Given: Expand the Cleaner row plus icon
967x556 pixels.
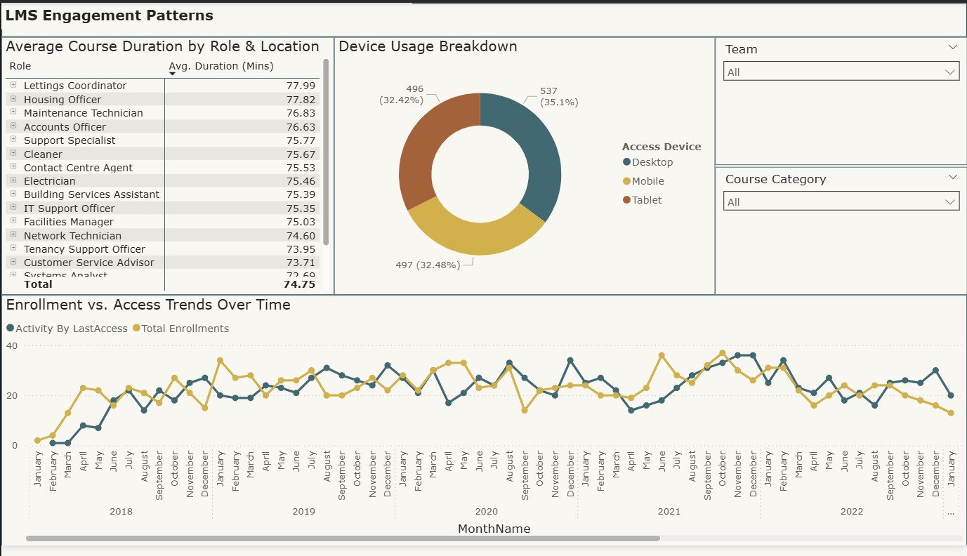Looking at the screenshot, I should (13, 153).
